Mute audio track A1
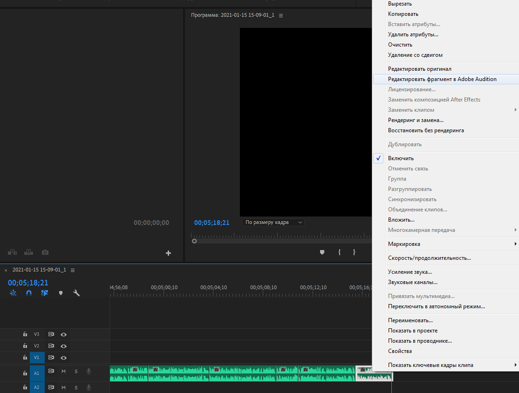 point(64,372)
